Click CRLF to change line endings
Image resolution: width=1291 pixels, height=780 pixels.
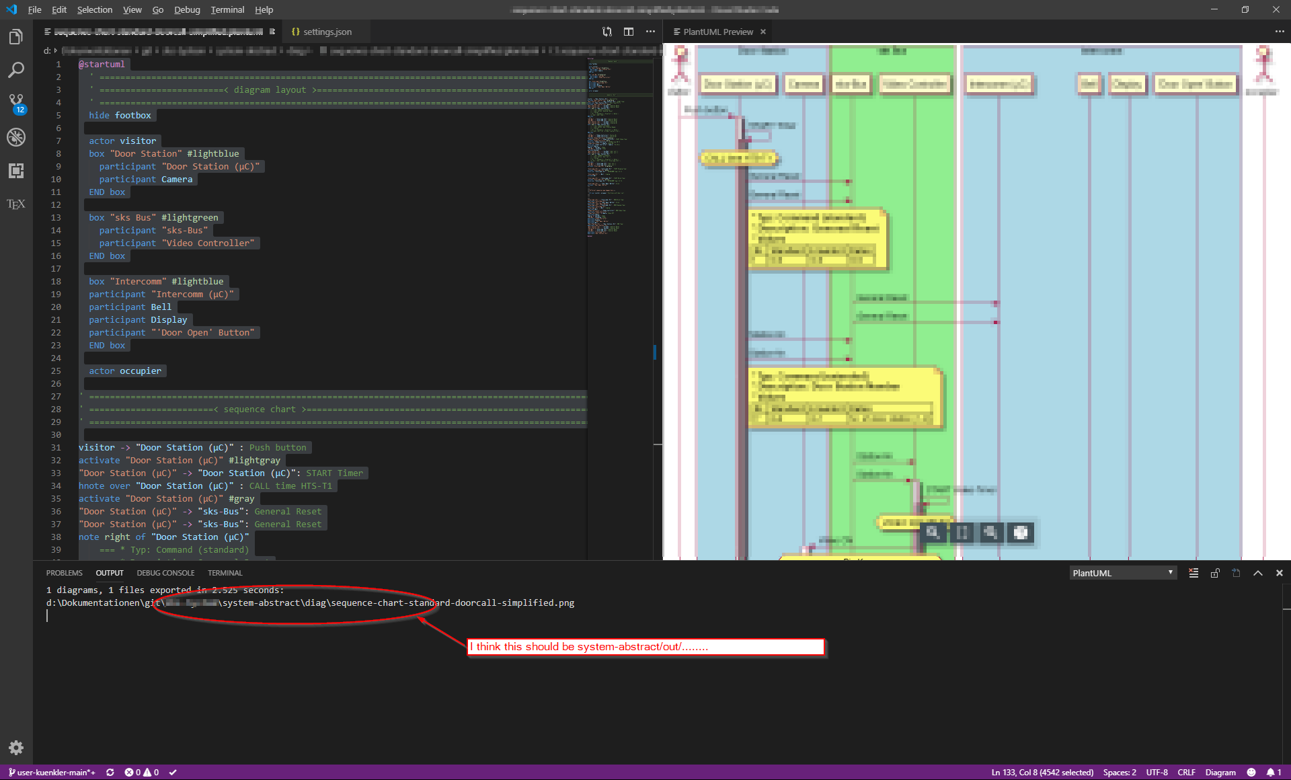[x=1186, y=772]
